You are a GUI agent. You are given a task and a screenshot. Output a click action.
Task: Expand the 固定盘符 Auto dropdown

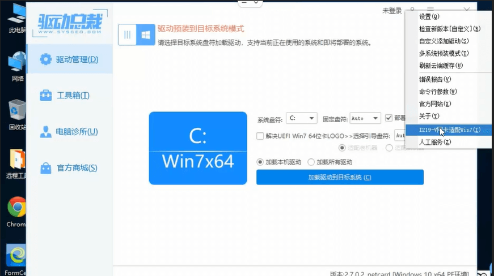point(365,118)
